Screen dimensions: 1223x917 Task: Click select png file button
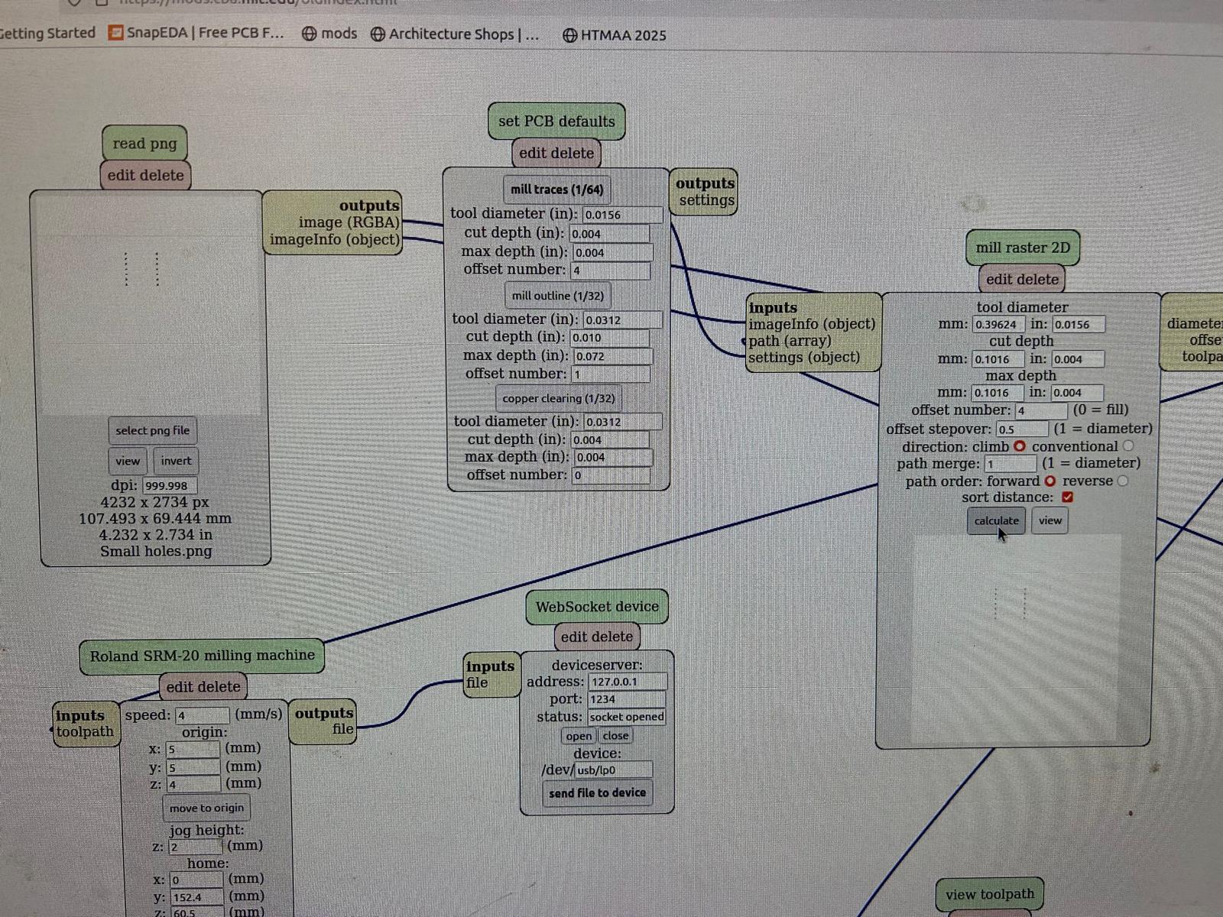click(152, 430)
